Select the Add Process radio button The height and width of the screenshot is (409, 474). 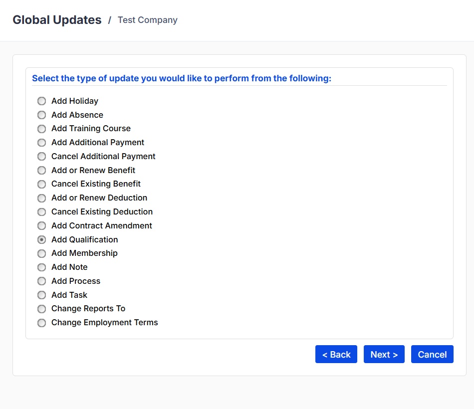(41, 281)
